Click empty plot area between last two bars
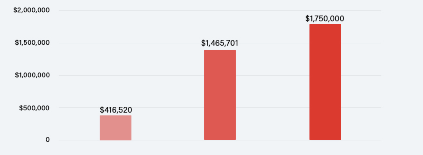The height and width of the screenshot is (155, 423). (272, 90)
